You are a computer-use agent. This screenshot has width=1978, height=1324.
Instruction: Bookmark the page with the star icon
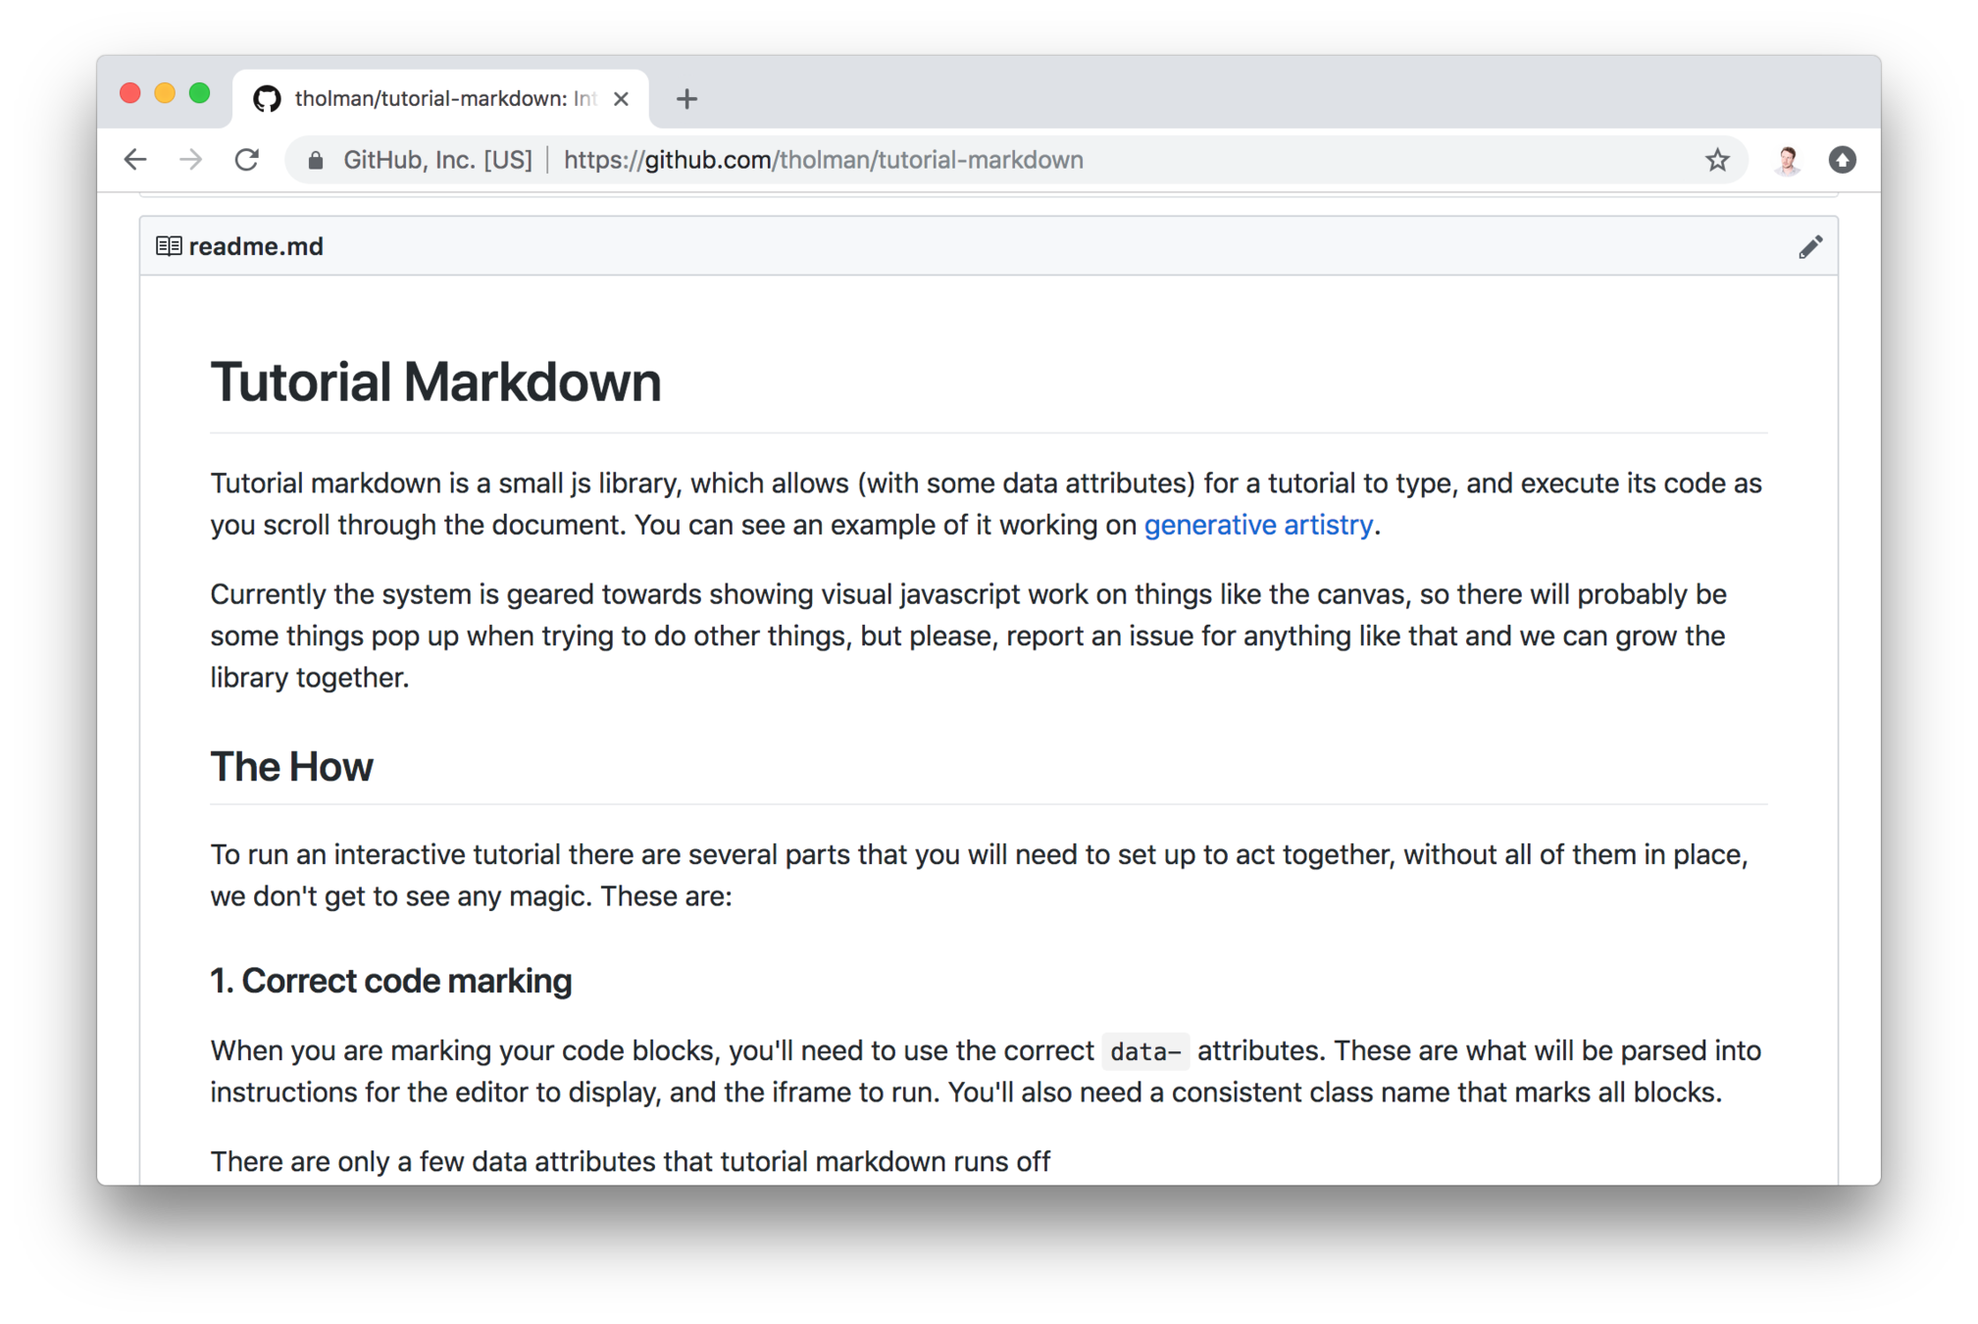(x=1716, y=160)
